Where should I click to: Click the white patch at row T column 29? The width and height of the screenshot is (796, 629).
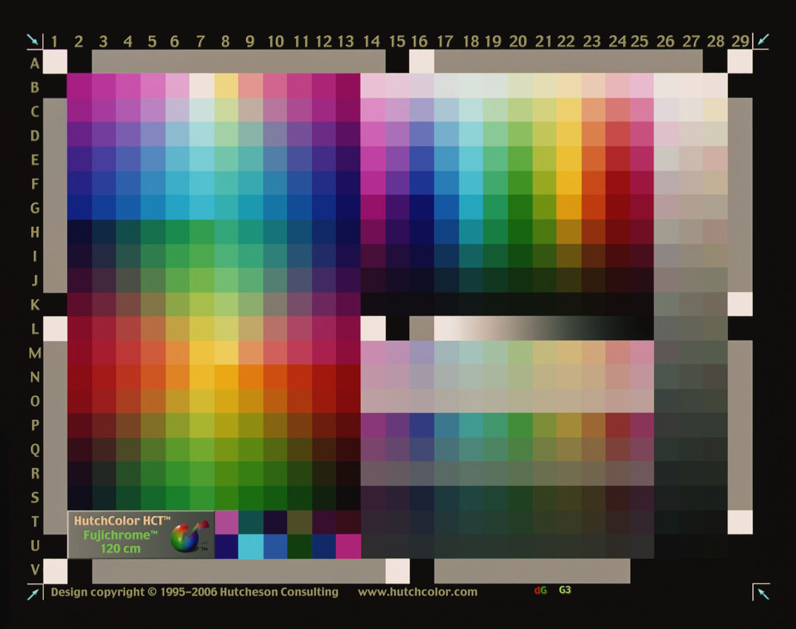[740, 522]
